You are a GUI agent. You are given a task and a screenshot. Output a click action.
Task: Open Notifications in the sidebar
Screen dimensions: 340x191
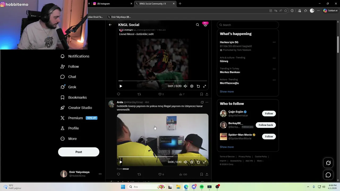pos(75,56)
